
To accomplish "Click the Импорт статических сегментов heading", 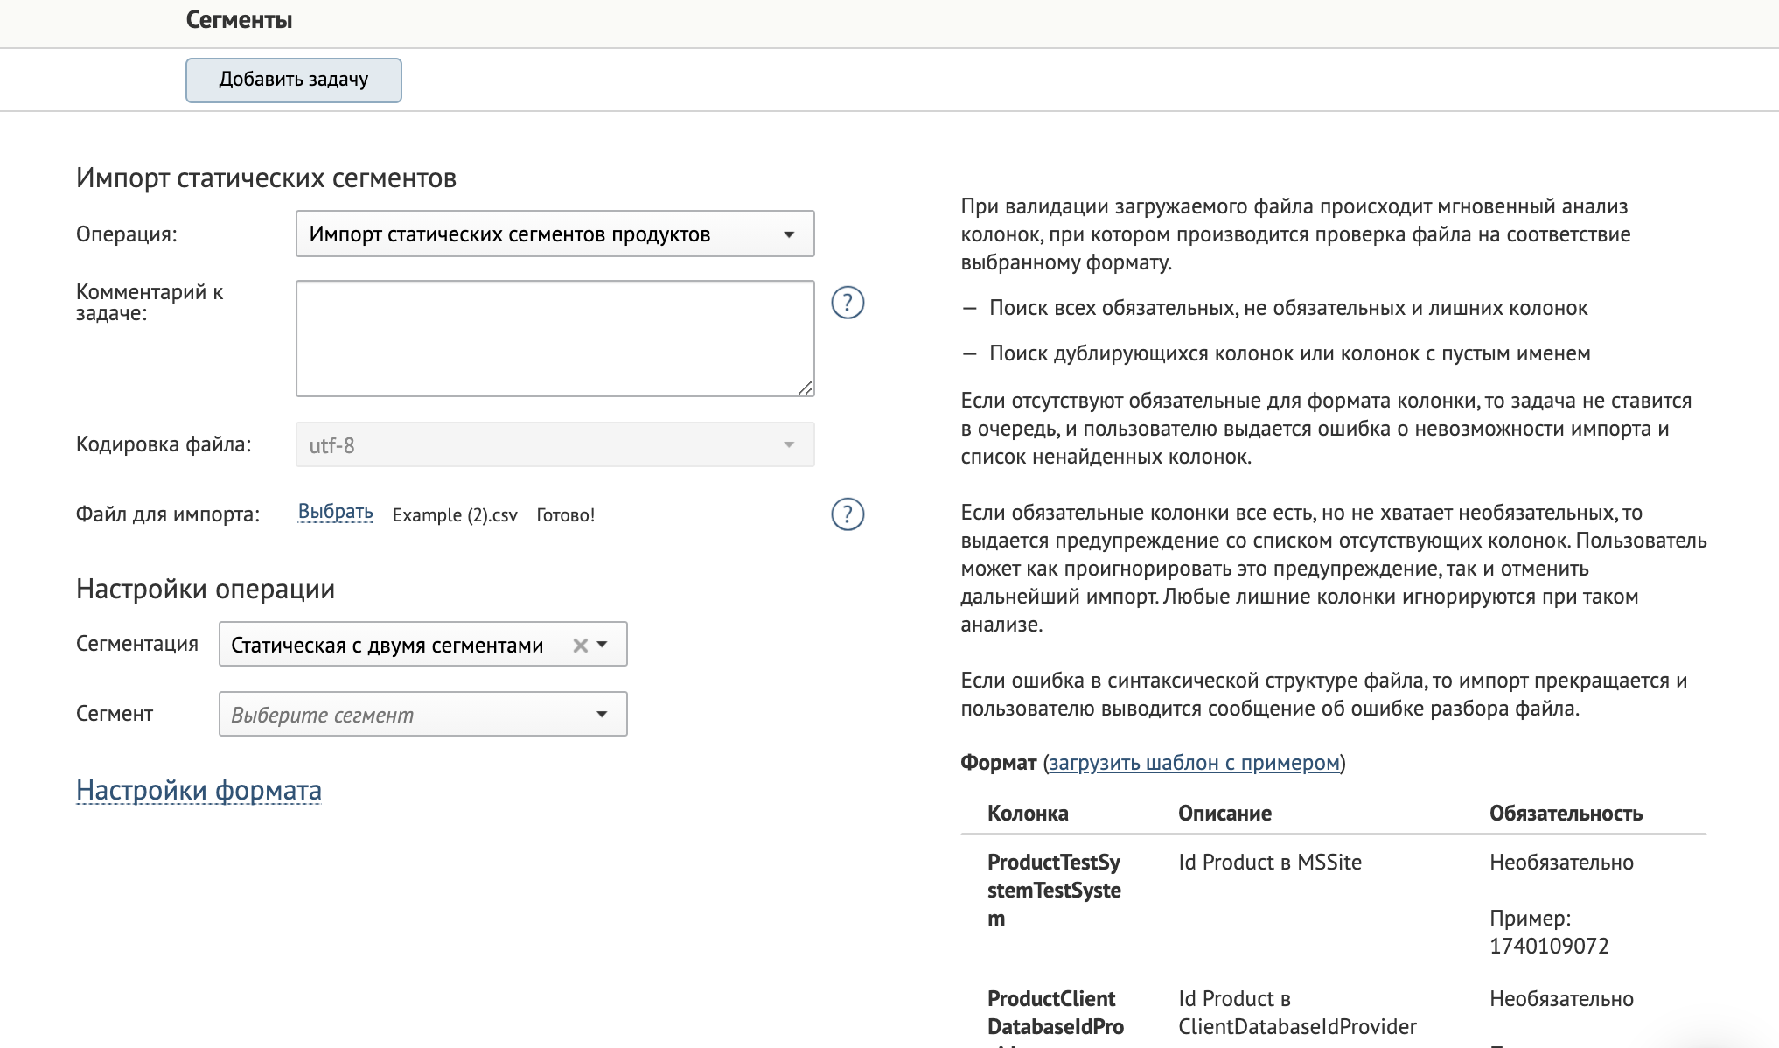I will click(266, 178).
